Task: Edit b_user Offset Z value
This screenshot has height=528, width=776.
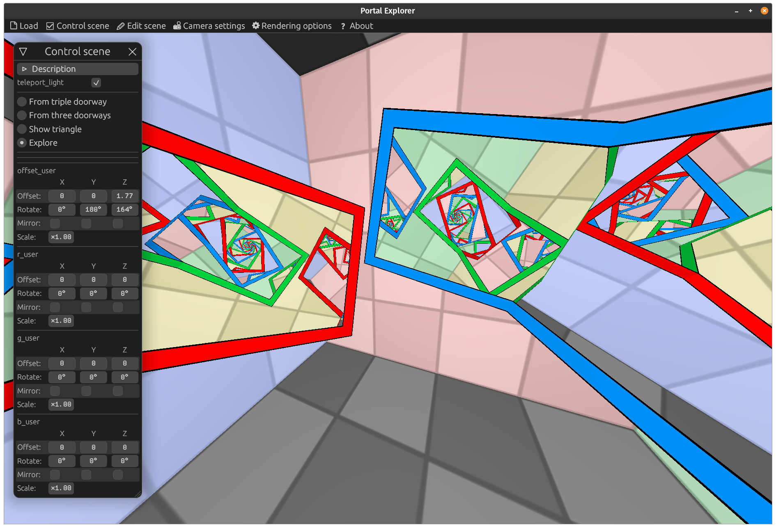Action: click(x=125, y=447)
